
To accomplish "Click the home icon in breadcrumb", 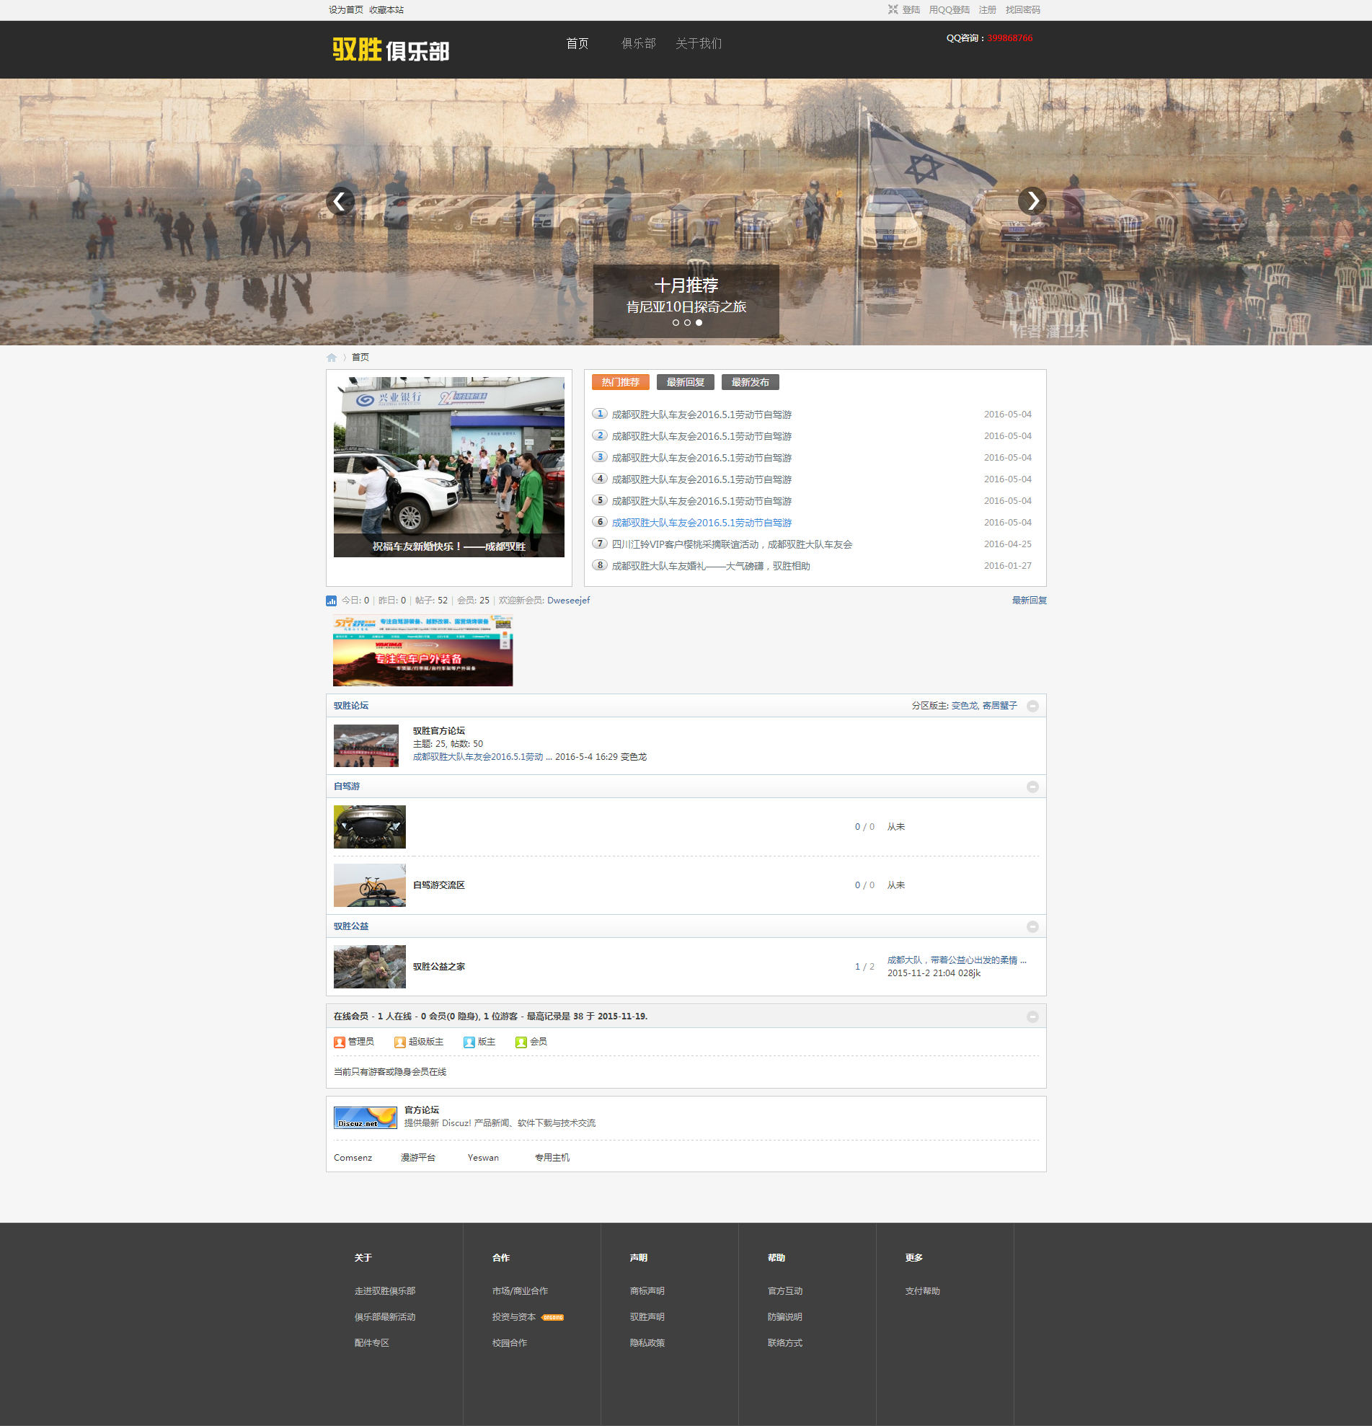I will coord(332,358).
